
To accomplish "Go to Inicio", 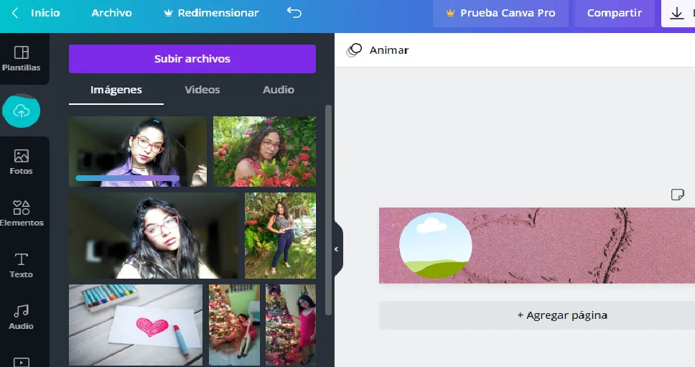I will (45, 13).
